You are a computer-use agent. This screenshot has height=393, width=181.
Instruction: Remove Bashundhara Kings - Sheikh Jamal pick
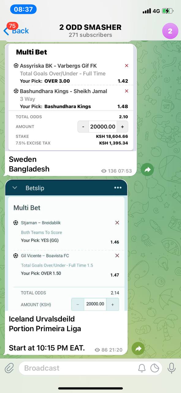click(x=126, y=91)
